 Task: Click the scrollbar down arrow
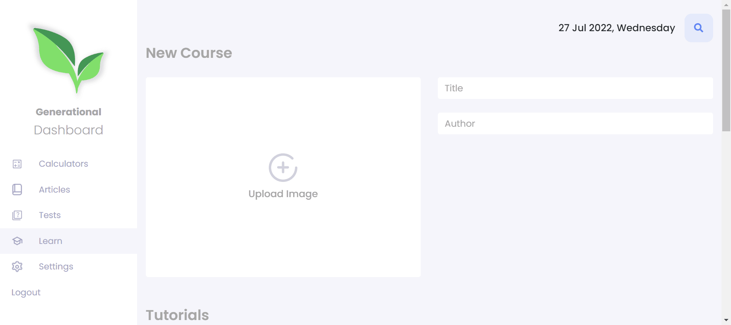[x=726, y=320]
